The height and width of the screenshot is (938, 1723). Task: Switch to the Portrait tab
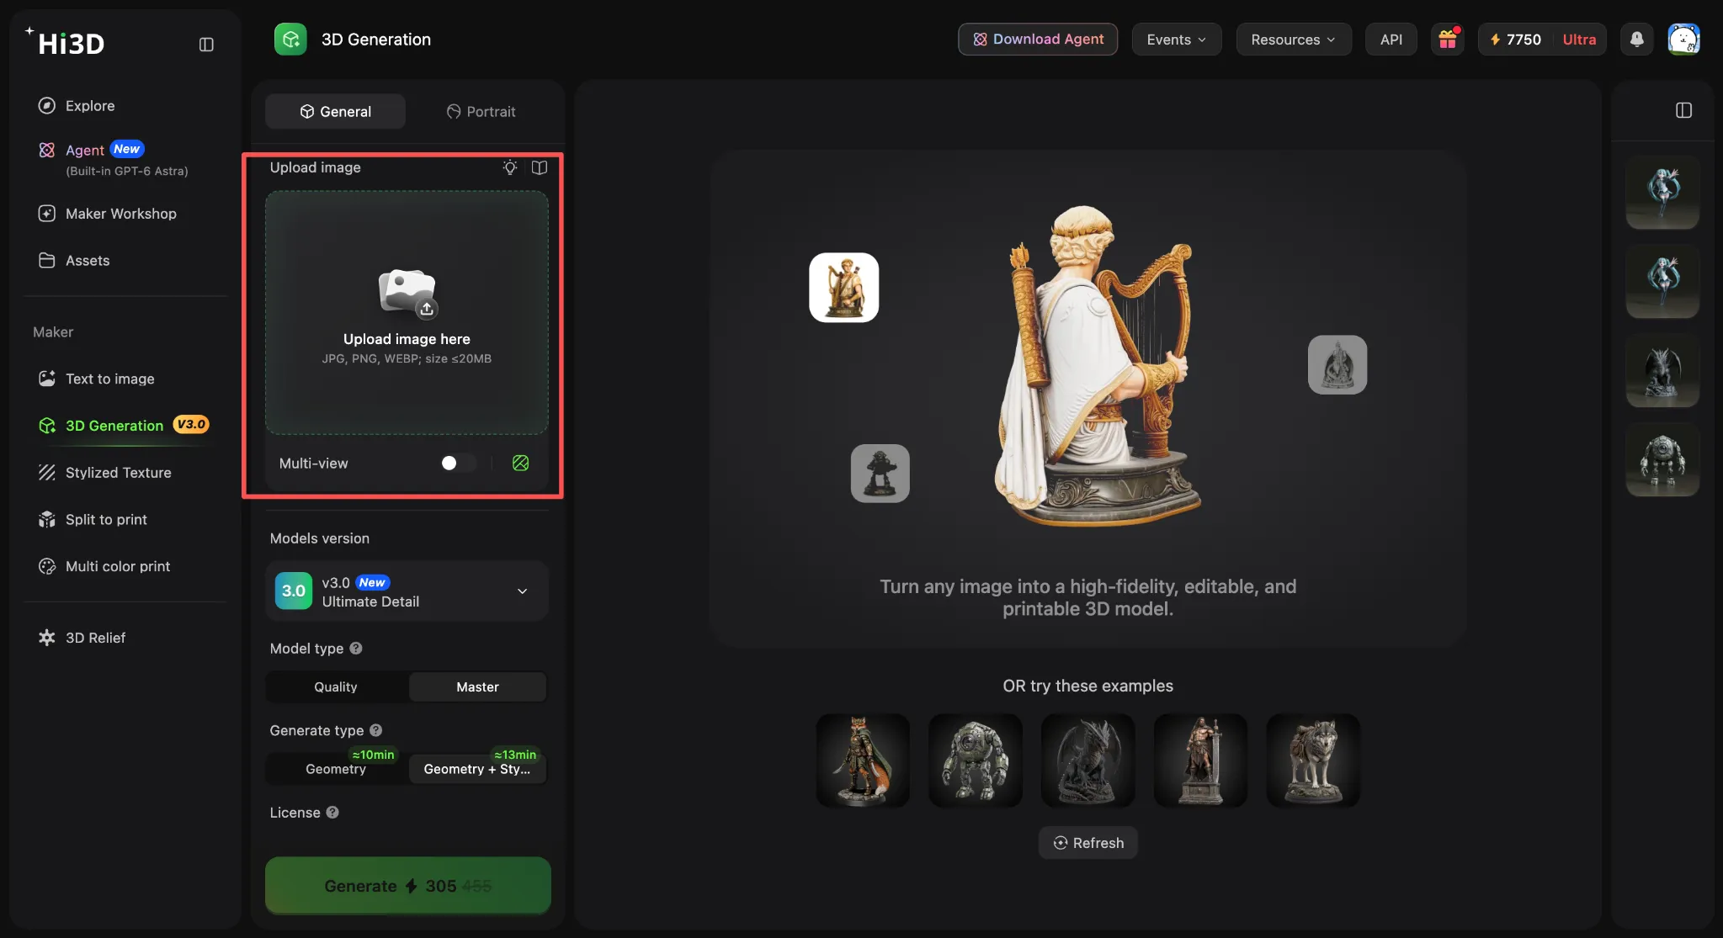click(481, 112)
